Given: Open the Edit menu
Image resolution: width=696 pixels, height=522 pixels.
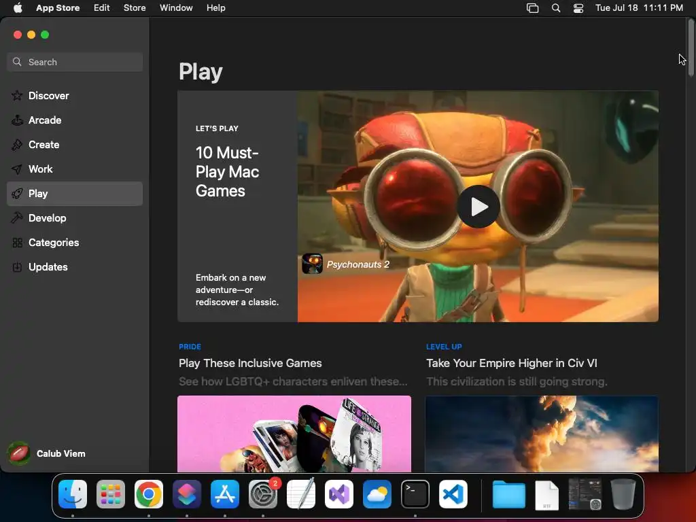Looking at the screenshot, I should point(102,8).
